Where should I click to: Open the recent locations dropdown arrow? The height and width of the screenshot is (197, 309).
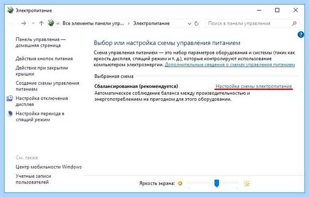[33, 24]
